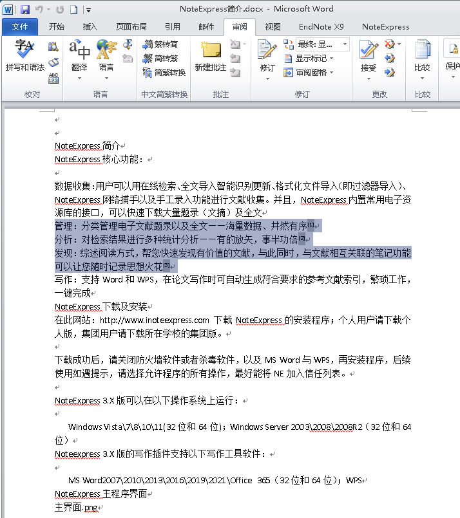460x518 pixels.
Task: Switch to the Insert (插入) tab
Action: tap(90, 27)
